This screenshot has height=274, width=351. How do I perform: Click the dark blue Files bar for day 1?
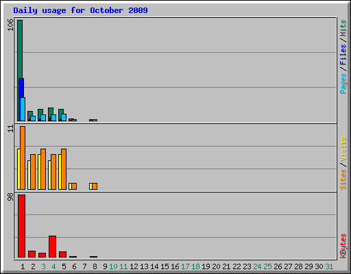[x=21, y=99]
